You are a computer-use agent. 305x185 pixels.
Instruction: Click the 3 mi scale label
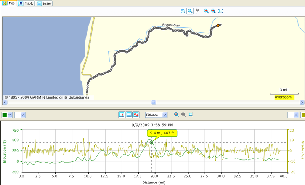point(283,90)
